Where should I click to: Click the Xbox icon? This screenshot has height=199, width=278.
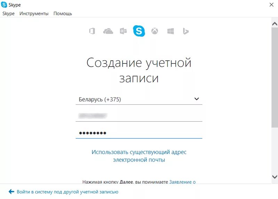[155, 31]
